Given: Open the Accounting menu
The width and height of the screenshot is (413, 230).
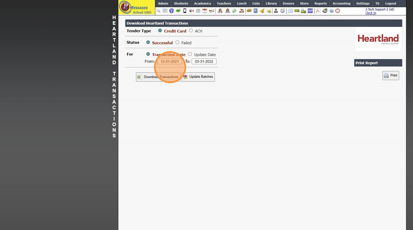Looking at the screenshot, I should 341,4.
